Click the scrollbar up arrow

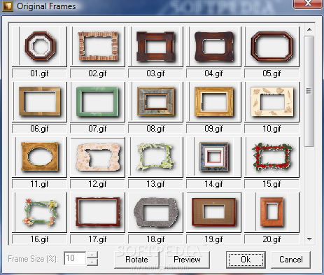(309, 29)
